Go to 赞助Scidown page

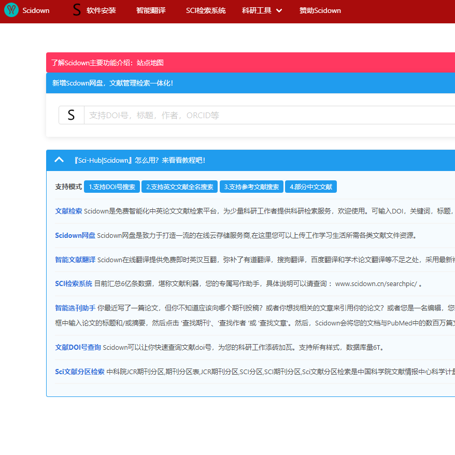coord(320,10)
